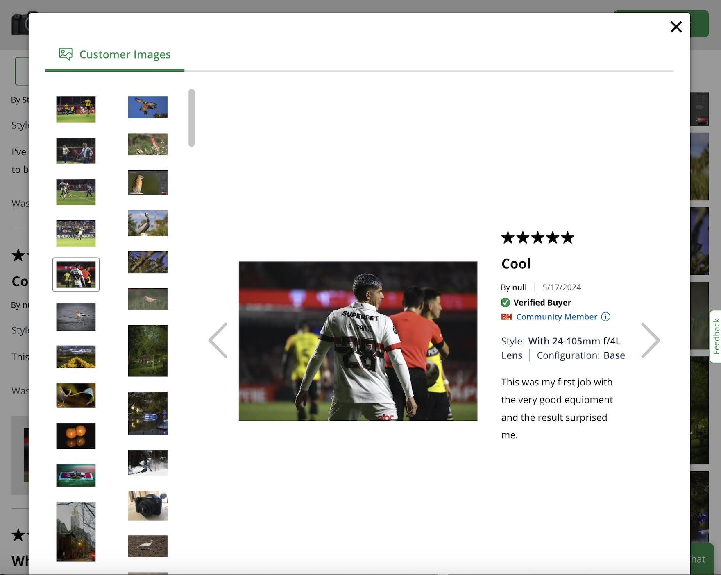721x575 pixels.
Task: Click the Customer Images picture icon
Action: [x=66, y=54]
